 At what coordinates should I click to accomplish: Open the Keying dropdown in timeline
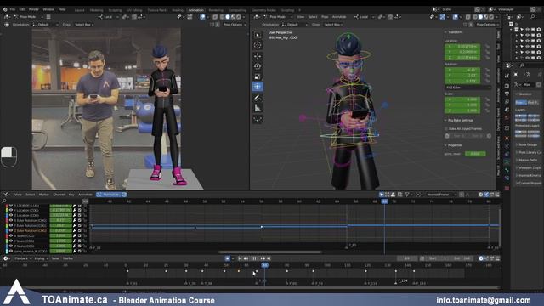click(41, 258)
